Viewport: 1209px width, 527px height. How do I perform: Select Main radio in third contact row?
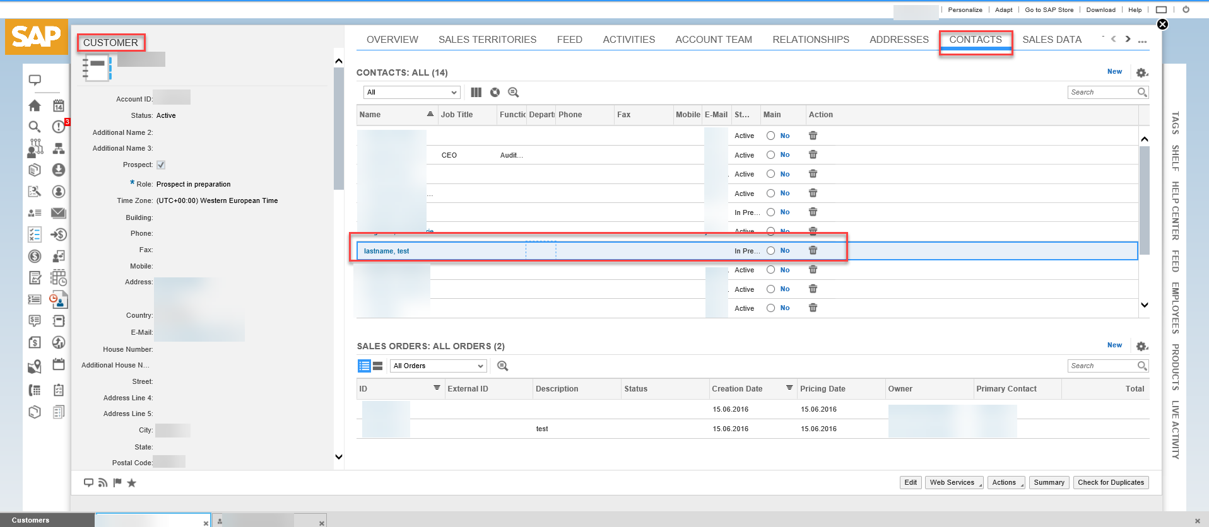[x=770, y=174]
